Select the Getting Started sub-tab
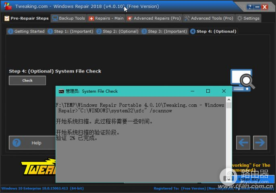276x193 pixels. click(x=26, y=31)
